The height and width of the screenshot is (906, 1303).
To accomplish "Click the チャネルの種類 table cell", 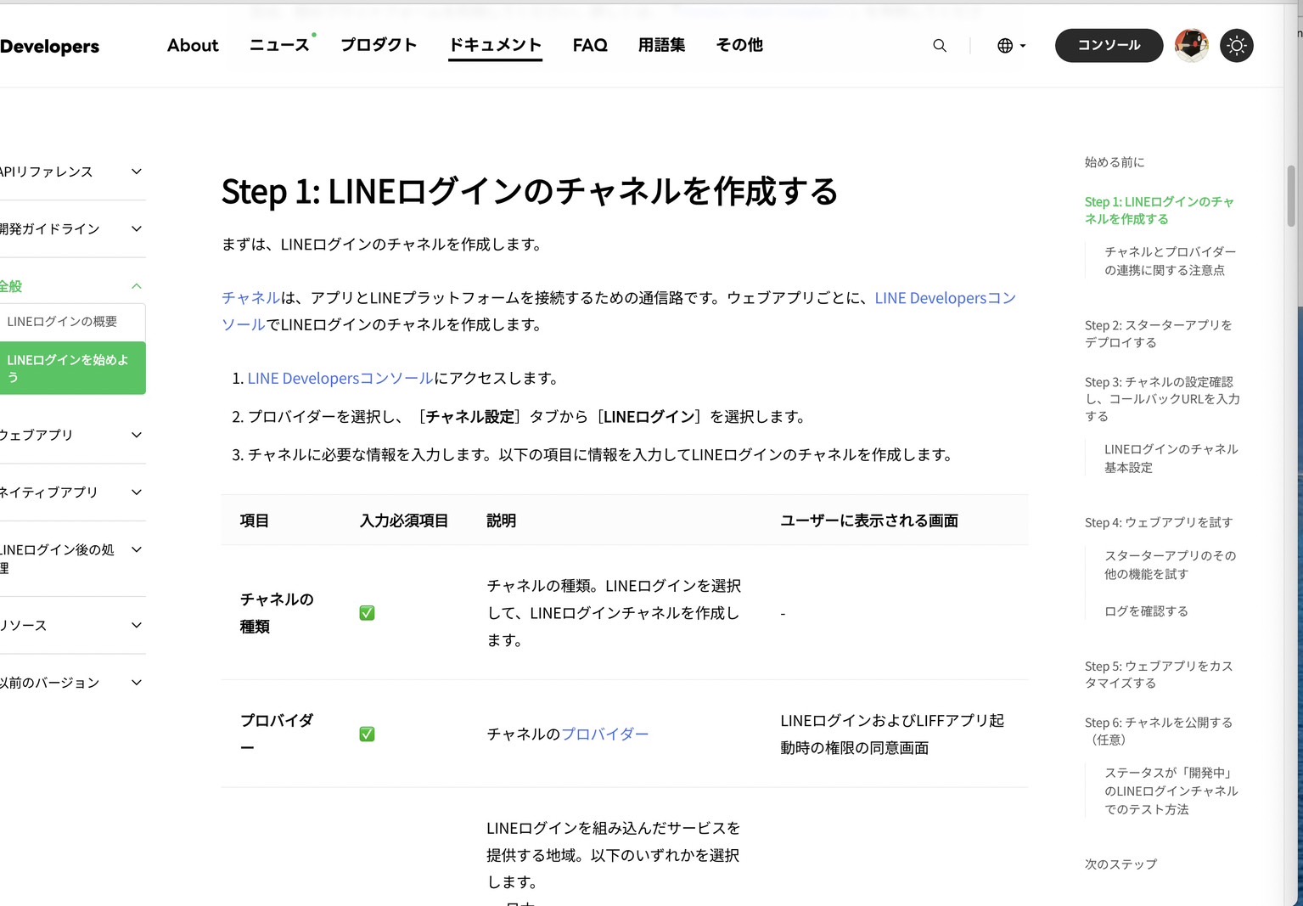I will [277, 613].
